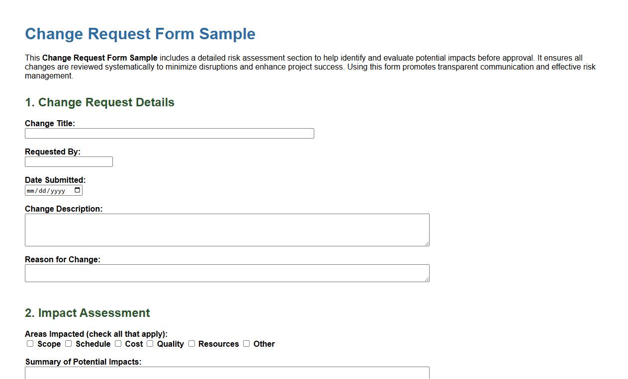This screenshot has height=379, width=628.
Task: Click the Reason for Change text area
Action: pos(227,273)
